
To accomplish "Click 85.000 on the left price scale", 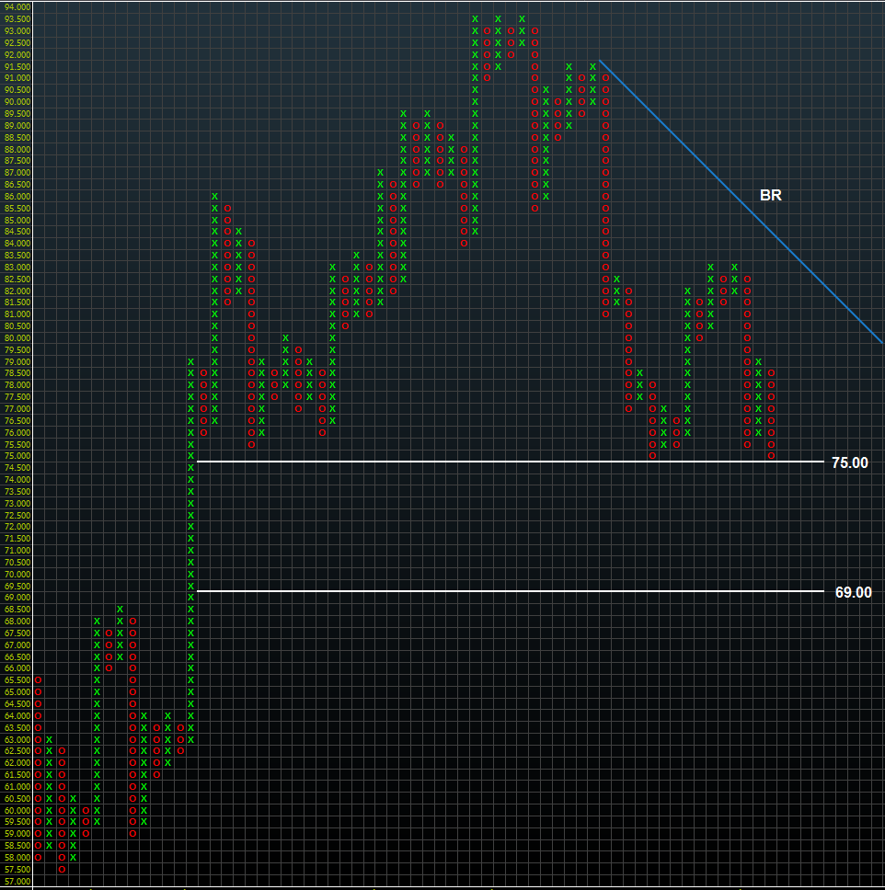I will [17, 220].
